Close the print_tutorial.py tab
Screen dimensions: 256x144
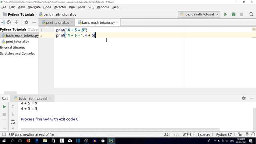point(72,22)
